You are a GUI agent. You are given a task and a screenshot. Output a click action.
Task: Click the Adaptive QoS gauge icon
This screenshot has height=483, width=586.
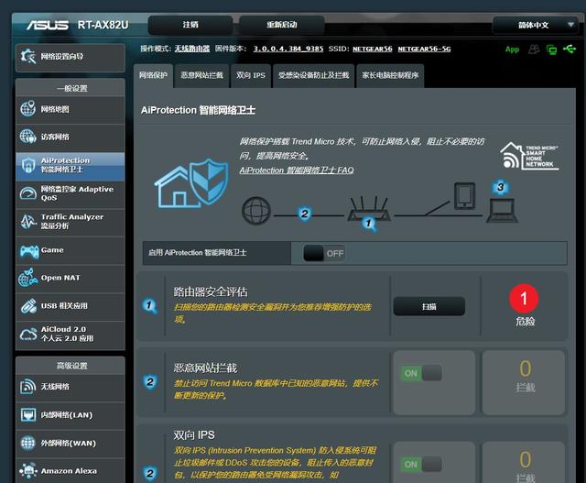tap(28, 193)
